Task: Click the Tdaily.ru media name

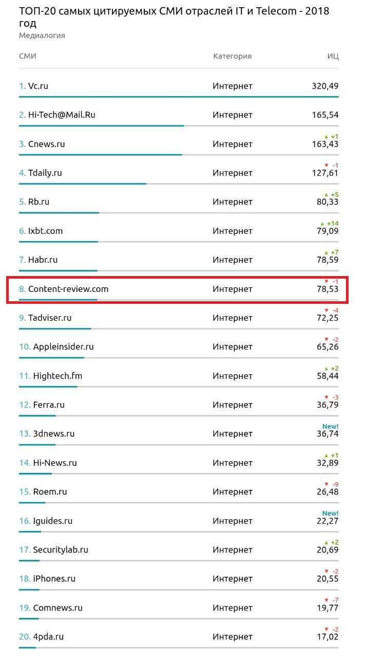Action: pyautogui.click(x=45, y=173)
